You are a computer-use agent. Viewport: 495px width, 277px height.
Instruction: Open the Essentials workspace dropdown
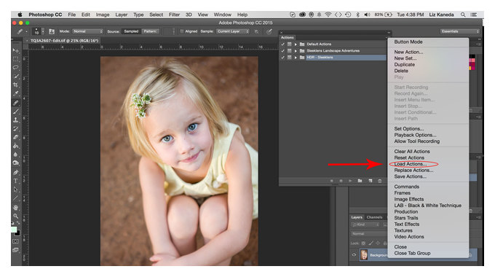point(460,31)
